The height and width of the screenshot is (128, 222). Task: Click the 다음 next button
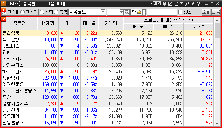(x=216, y=12)
